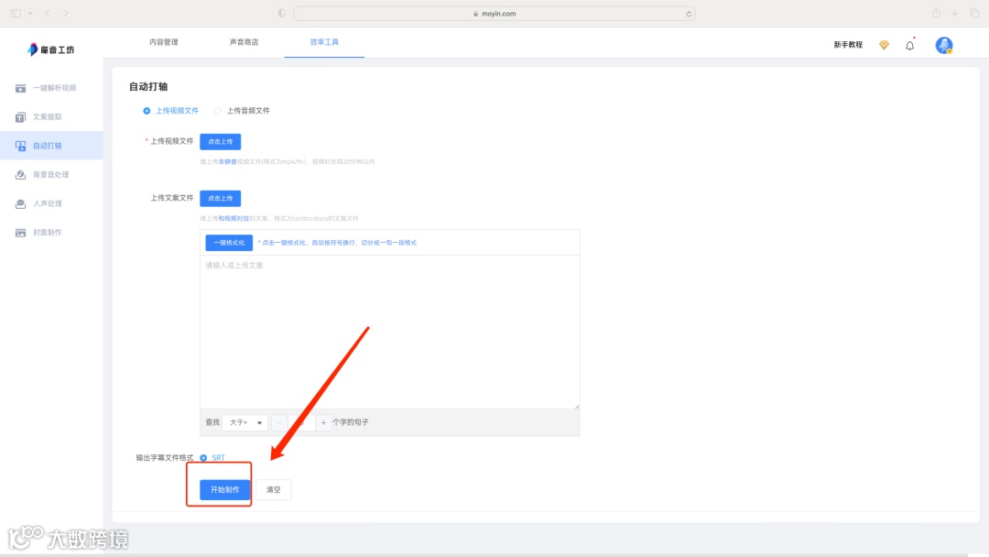The width and height of the screenshot is (989, 557).
Task: Switch to the 内容管理 tab
Action: pyautogui.click(x=164, y=42)
